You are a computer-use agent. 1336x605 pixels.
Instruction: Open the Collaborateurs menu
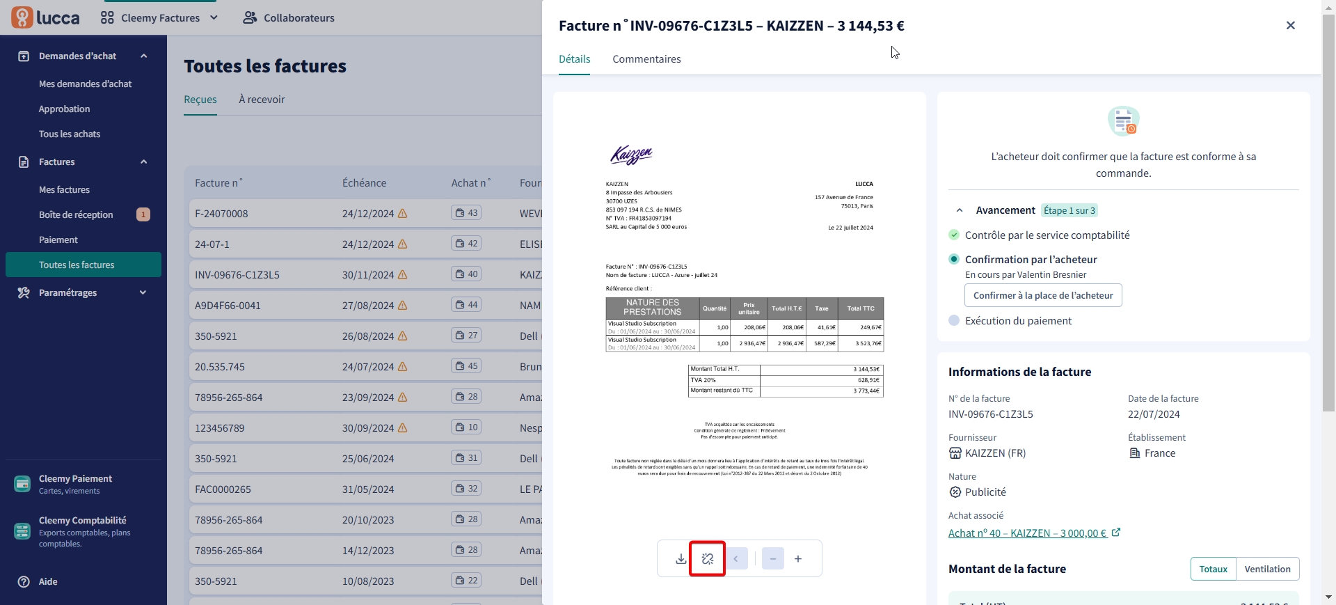[289, 17]
